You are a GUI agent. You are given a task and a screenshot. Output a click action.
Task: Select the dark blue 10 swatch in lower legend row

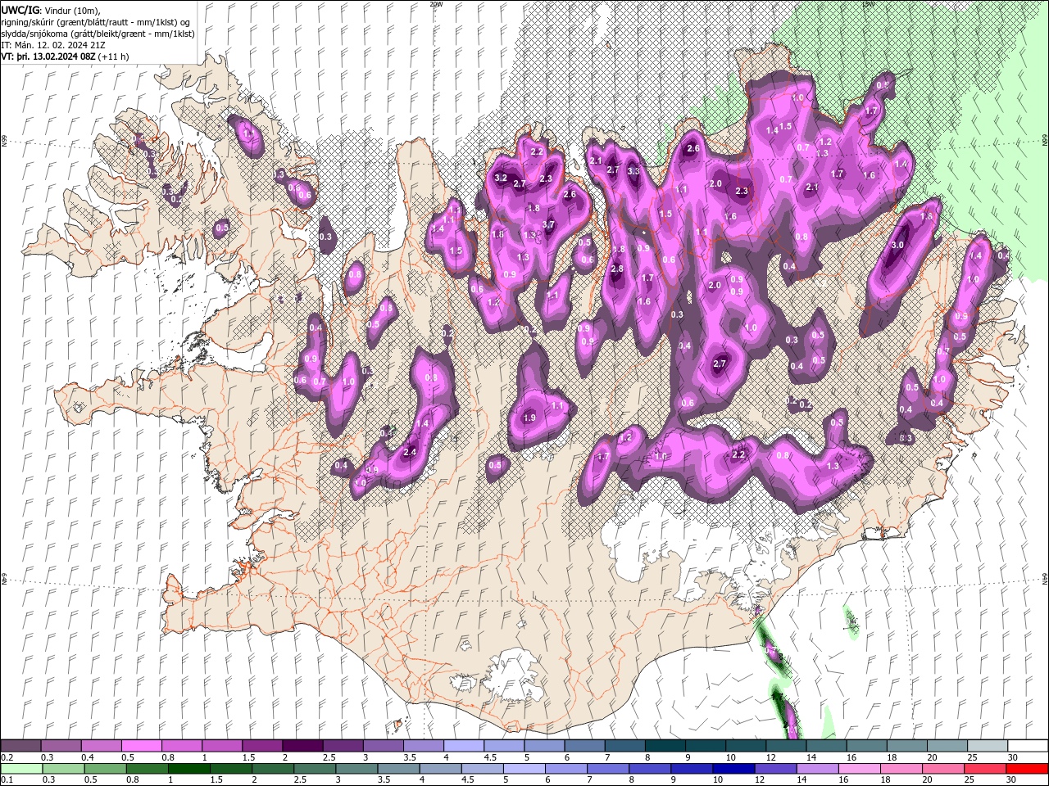tap(732, 769)
